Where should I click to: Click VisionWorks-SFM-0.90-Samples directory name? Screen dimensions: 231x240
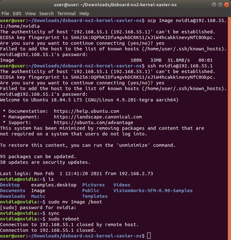tap(153, 190)
